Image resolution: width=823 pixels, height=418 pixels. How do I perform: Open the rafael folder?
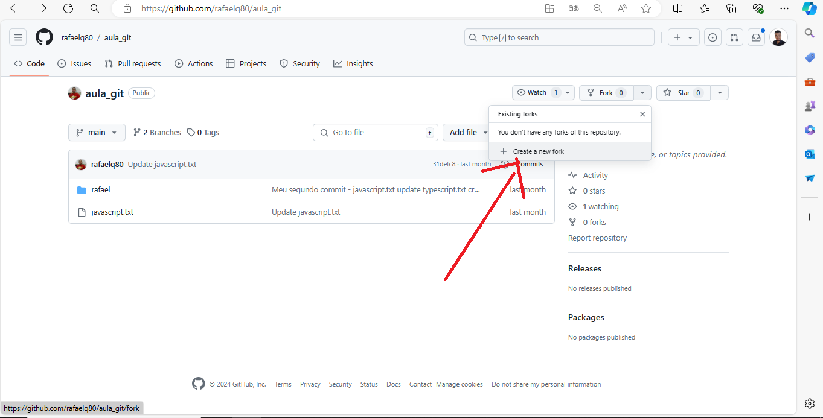[101, 189]
